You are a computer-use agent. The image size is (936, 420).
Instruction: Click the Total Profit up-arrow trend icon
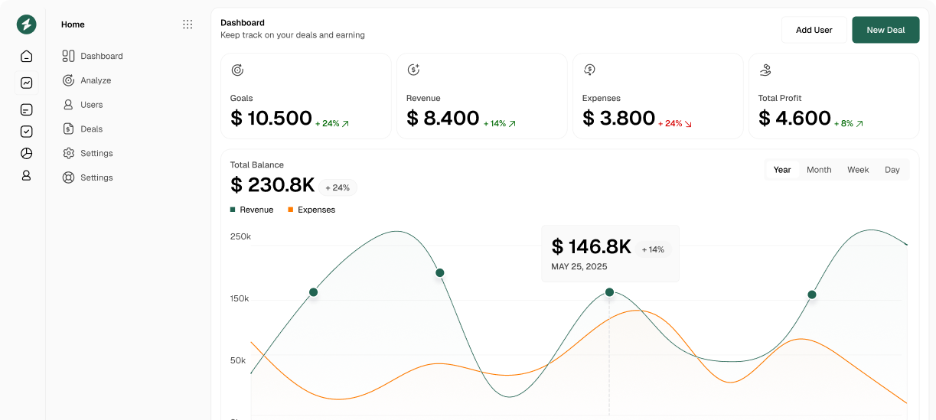[x=859, y=123]
